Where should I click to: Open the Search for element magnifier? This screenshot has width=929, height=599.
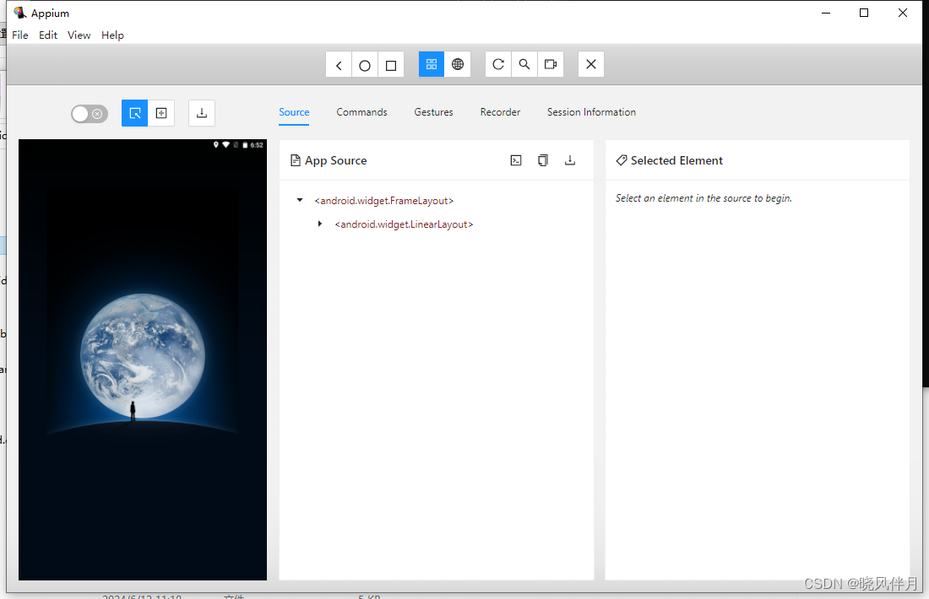(524, 64)
